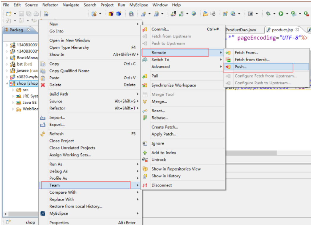This screenshot has height=225, width=311.
Task: Select the javaee project in Package Explorer
Action: coord(24,70)
